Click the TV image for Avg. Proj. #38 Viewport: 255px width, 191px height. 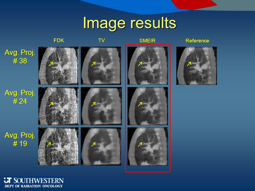(x=101, y=66)
